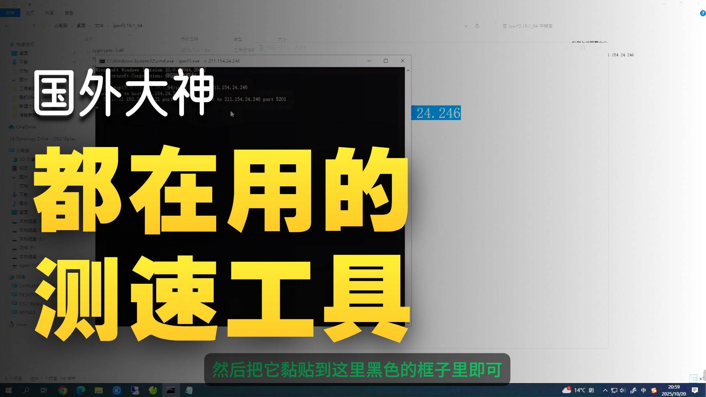The width and height of the screenshot is (706, 397).
Task: Go up one folder level
Action: coord(34,26)
